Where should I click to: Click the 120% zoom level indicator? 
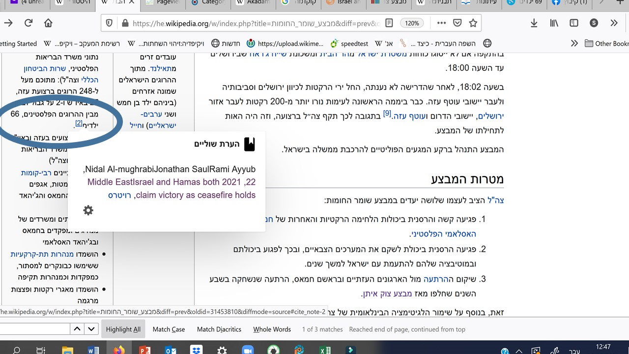412,23
